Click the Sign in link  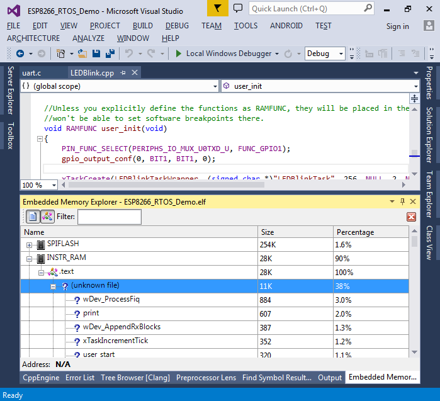point(397,26)
